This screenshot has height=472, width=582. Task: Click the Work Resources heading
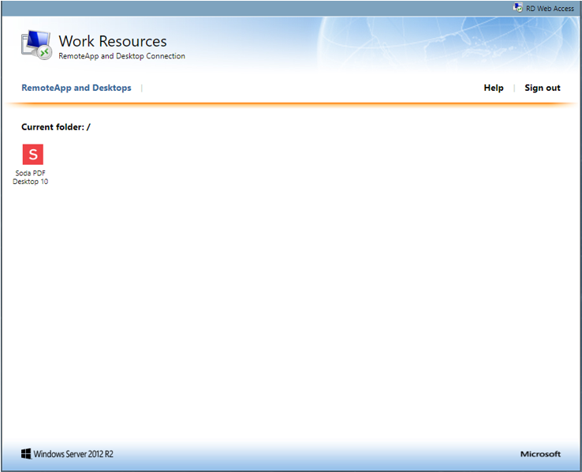113,41
